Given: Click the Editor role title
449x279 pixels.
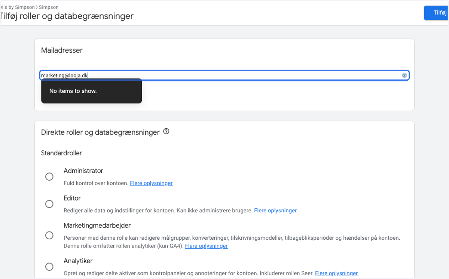Looking at the screenshot, I should pos(72,198).
